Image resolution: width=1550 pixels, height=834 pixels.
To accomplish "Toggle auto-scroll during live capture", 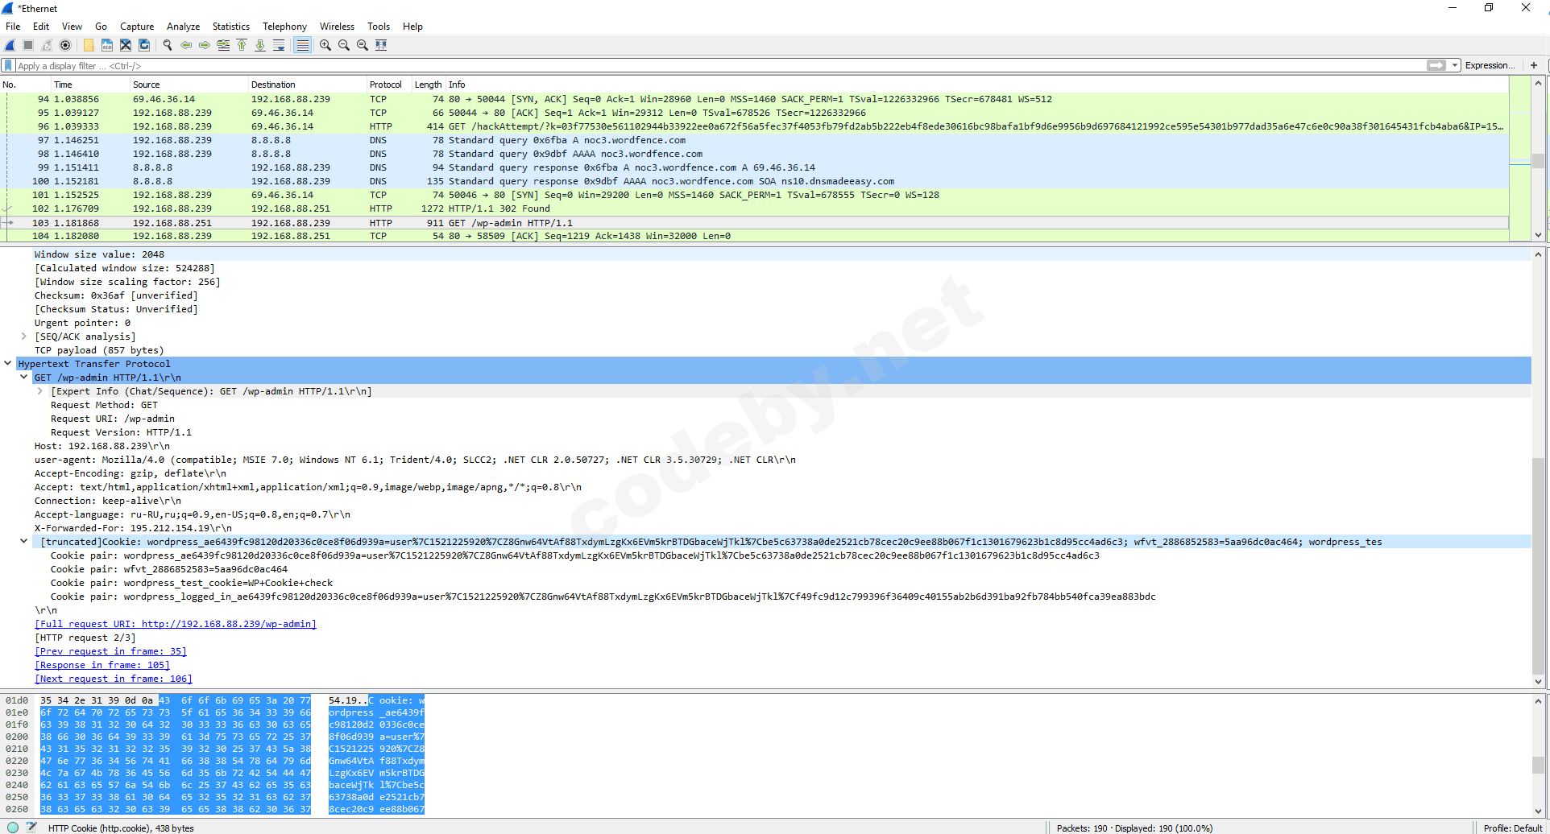I will point(279,45).
